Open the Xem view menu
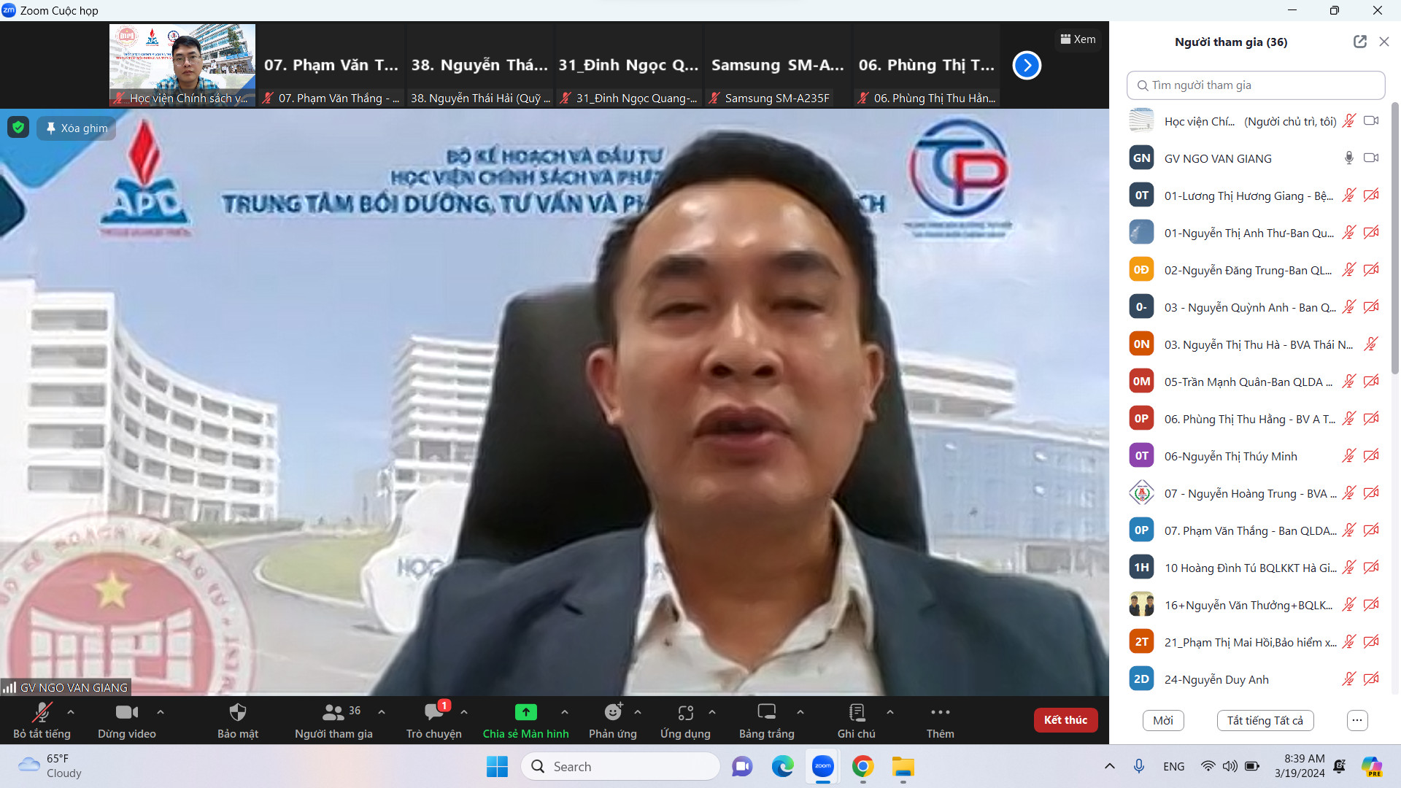 (1078, 39)
